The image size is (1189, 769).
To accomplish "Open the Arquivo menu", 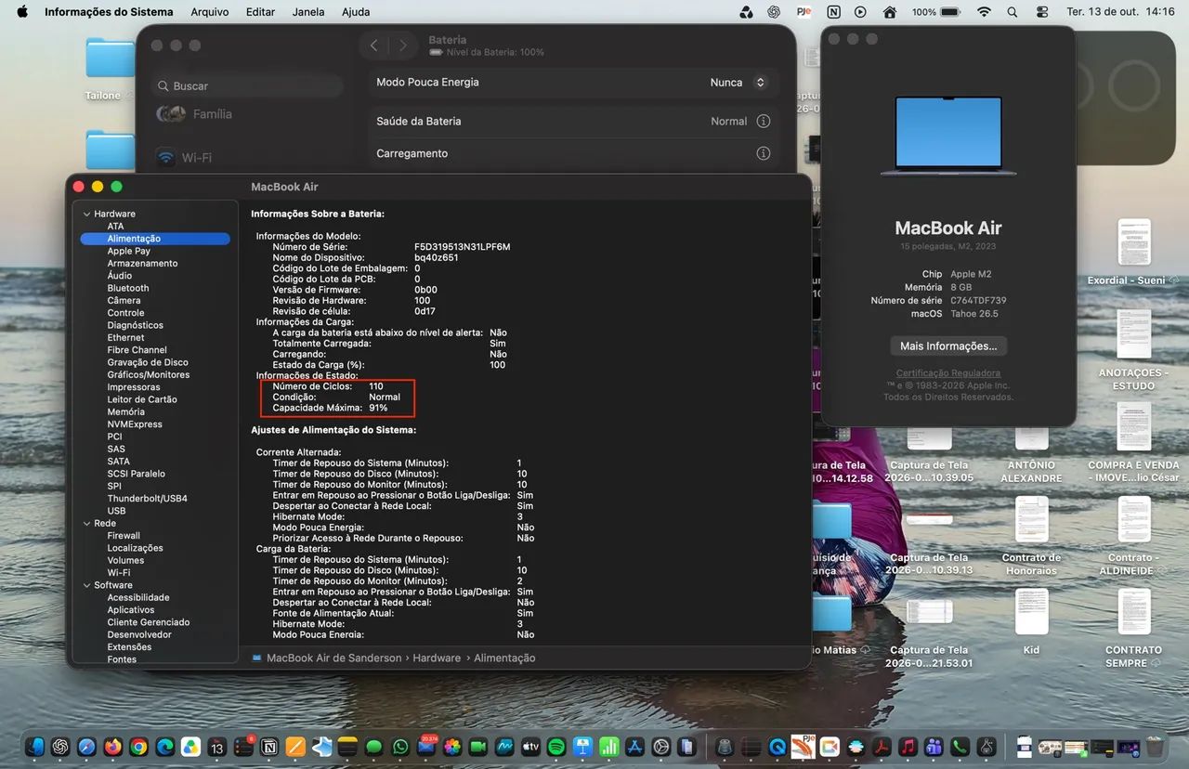I will (x=210, y=12).
